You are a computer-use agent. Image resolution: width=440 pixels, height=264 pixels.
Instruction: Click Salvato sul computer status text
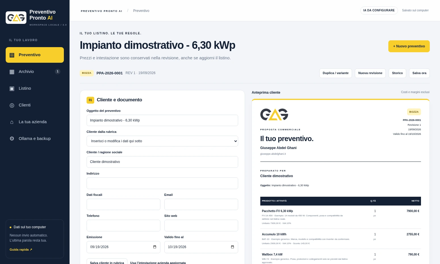415,11
